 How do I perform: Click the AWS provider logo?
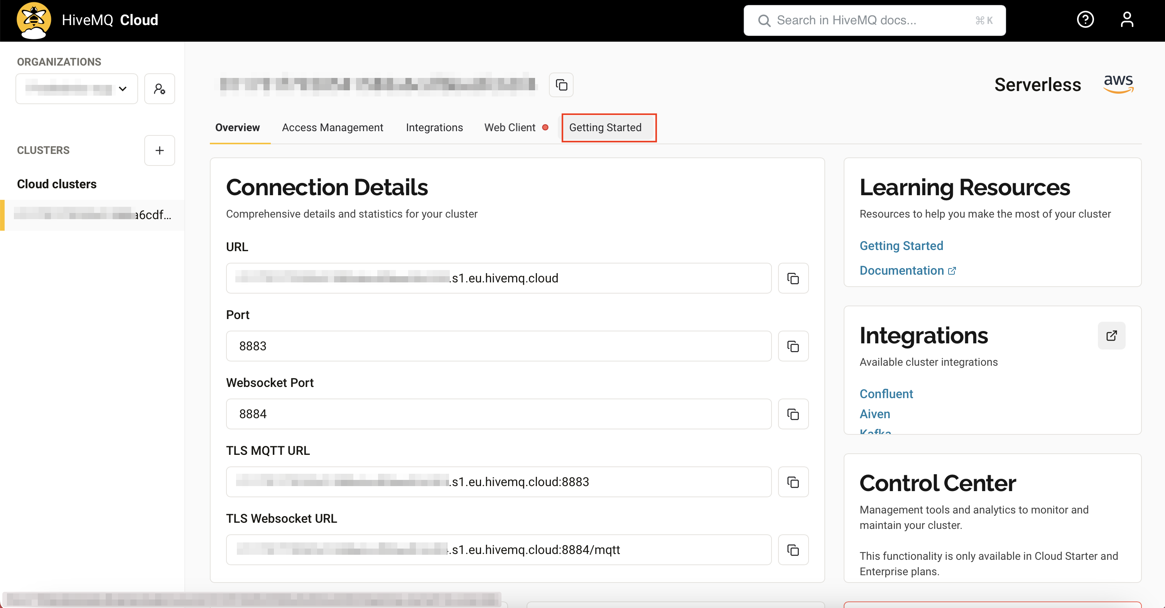(1118, 84)
